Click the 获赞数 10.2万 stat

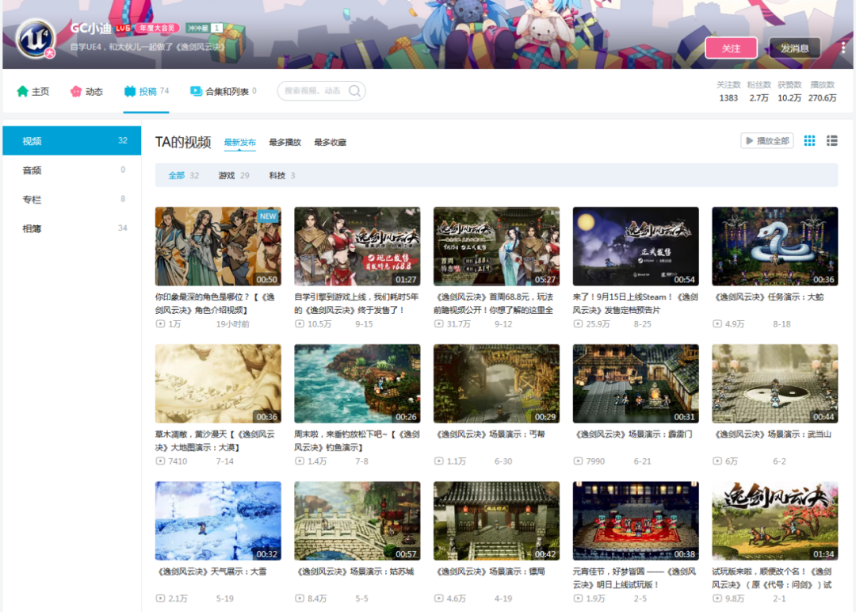pyautogui.click(x=789, y=91)
